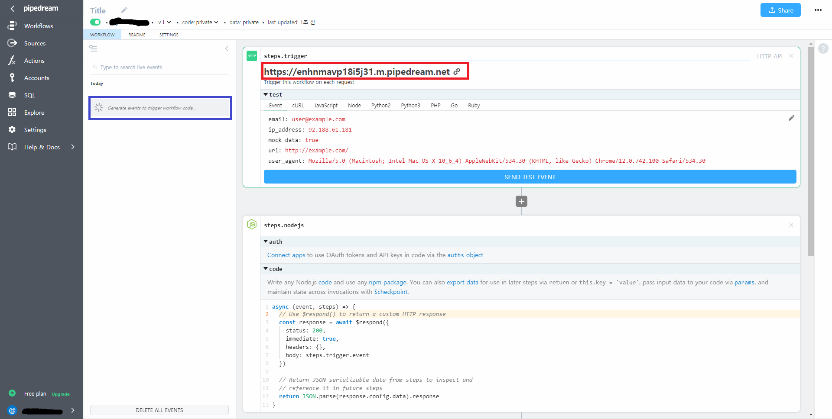
Task: Close the trigger step X
Action: coord(791,56)
